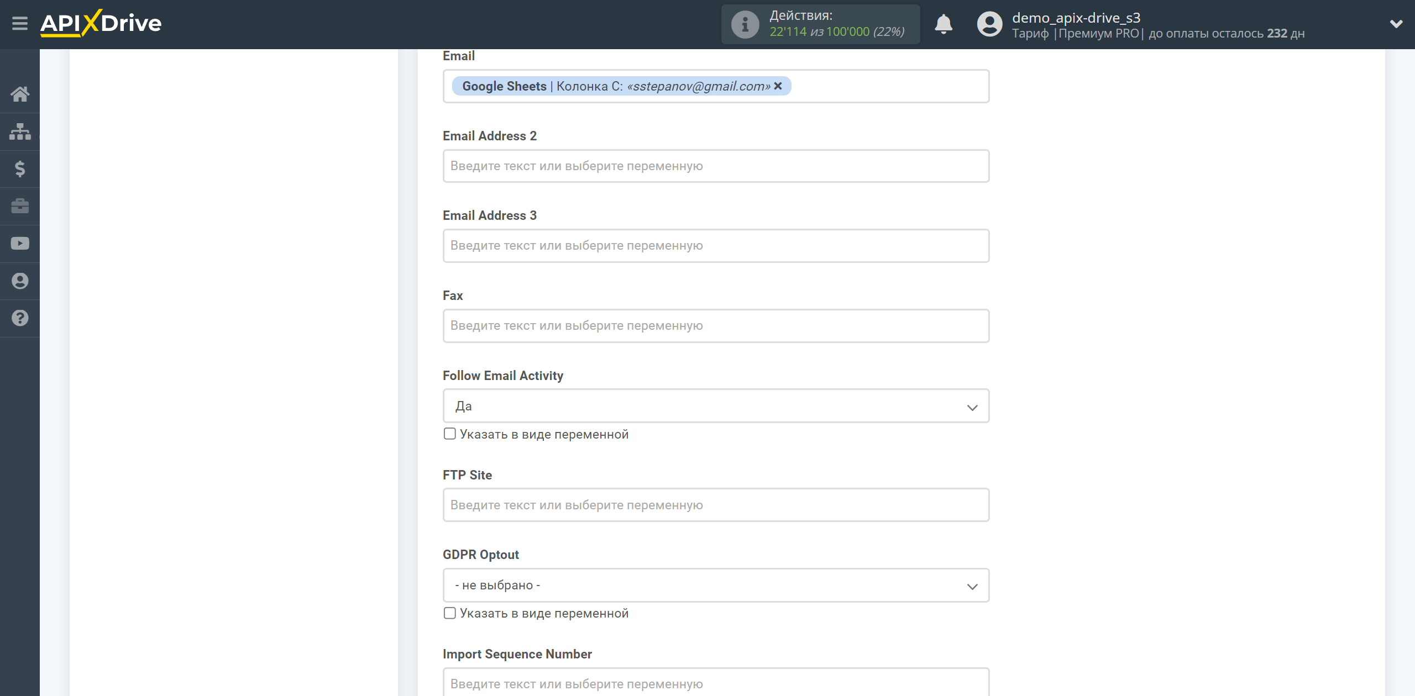
Task: Click Email Address 2 input field
Action: pos(715,166)
